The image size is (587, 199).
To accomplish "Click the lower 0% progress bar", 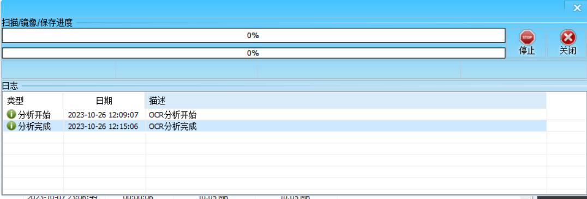I will tap(254, 53).
